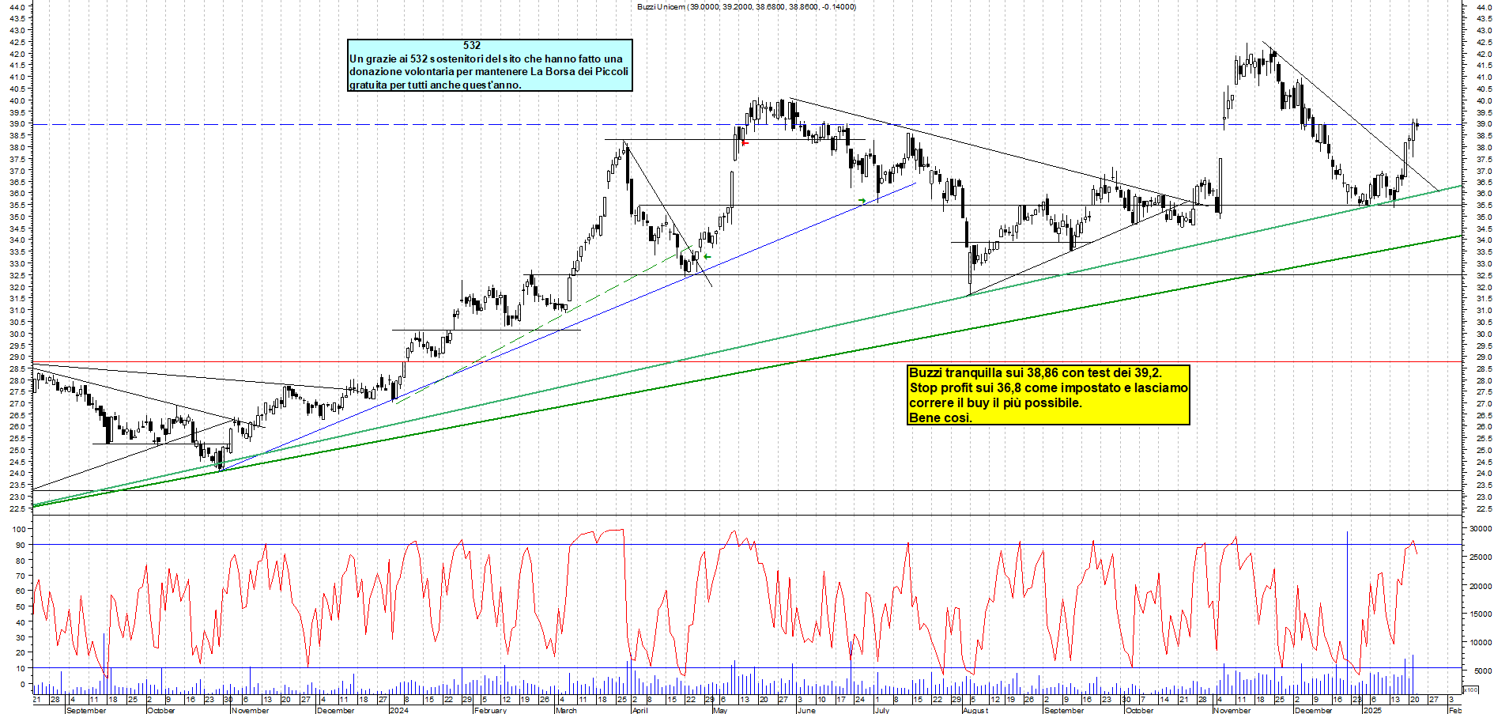
Task: Click the April month label
Action: coord(639,710)
